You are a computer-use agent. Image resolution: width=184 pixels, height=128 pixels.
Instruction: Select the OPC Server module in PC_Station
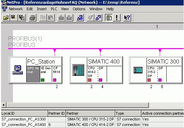pos(33,74)
